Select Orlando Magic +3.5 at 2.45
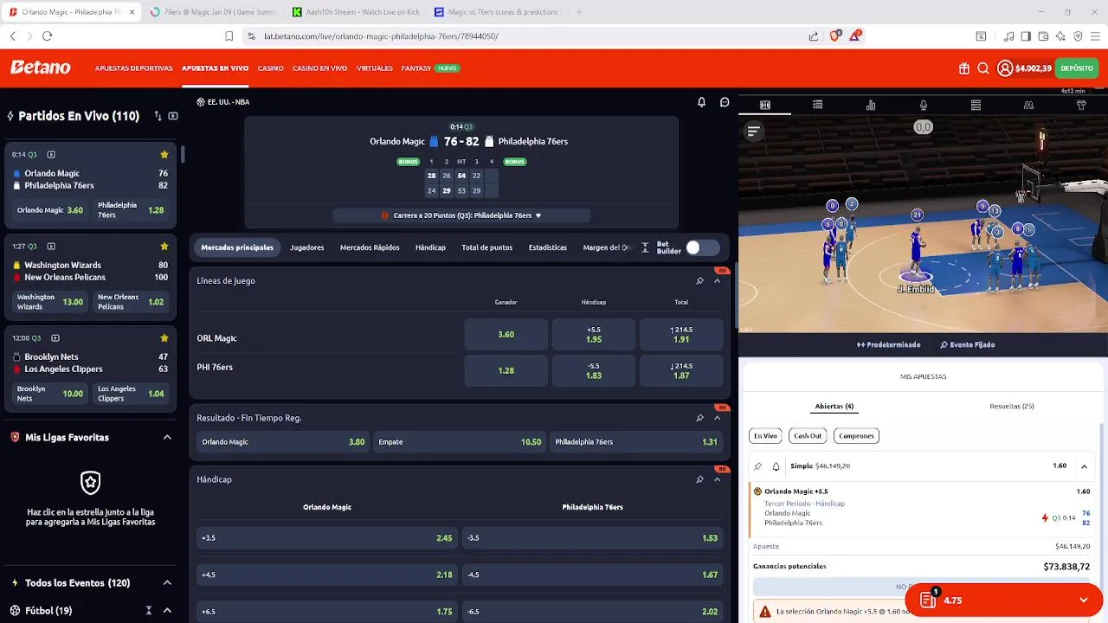 (x=327, y=538)
